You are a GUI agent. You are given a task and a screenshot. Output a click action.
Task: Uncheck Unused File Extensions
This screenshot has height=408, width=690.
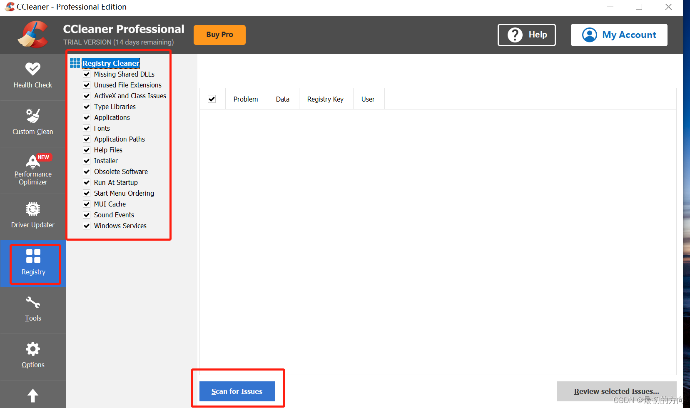click(87, 85)
